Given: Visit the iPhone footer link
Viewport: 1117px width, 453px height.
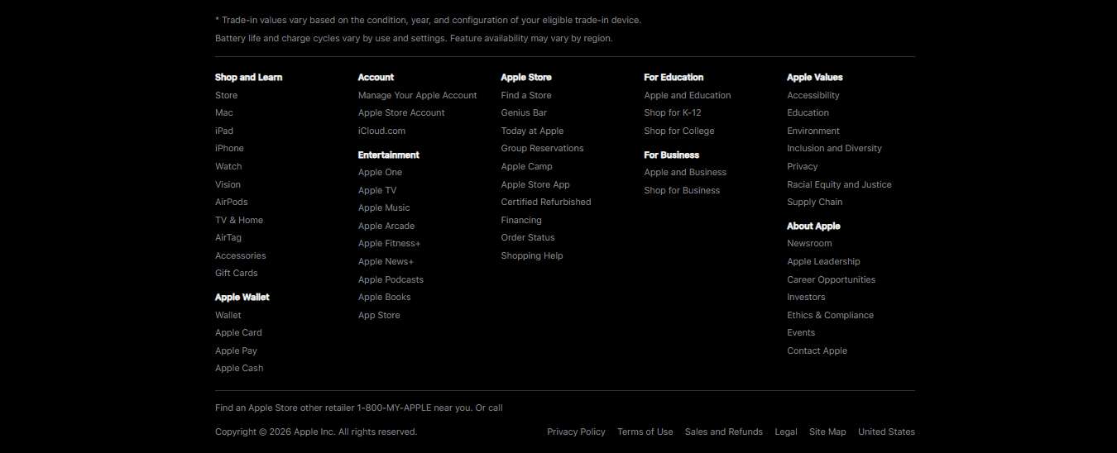Looking at the screenshot, I should 229,148.
